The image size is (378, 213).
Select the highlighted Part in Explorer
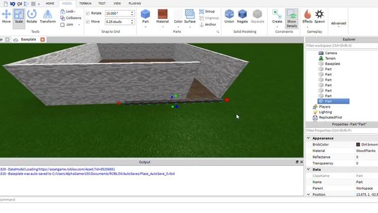pos(333,101)
